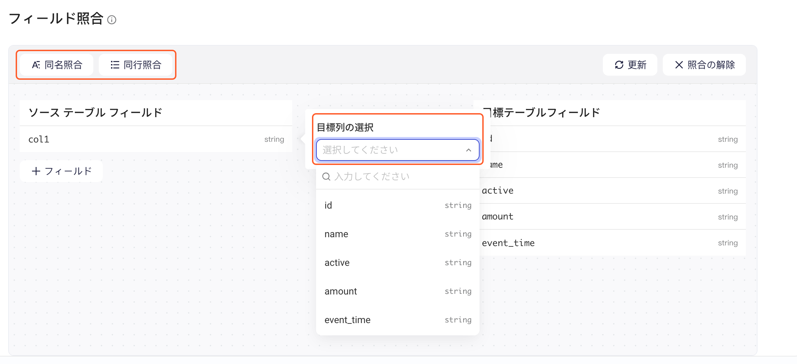Collapse dropdown using the chevron arrow
Viewport: 797px width, 364px height.
[x=469, y=150]
